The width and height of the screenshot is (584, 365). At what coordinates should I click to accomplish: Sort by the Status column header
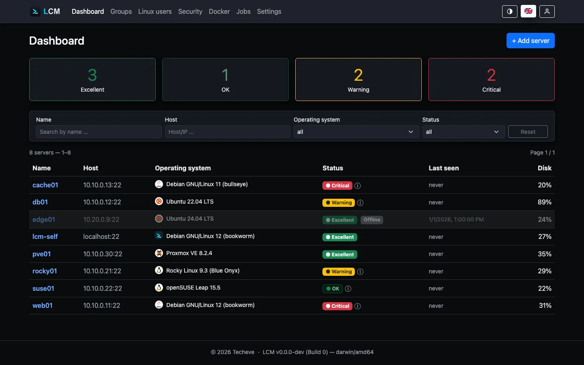coord(333,168)
